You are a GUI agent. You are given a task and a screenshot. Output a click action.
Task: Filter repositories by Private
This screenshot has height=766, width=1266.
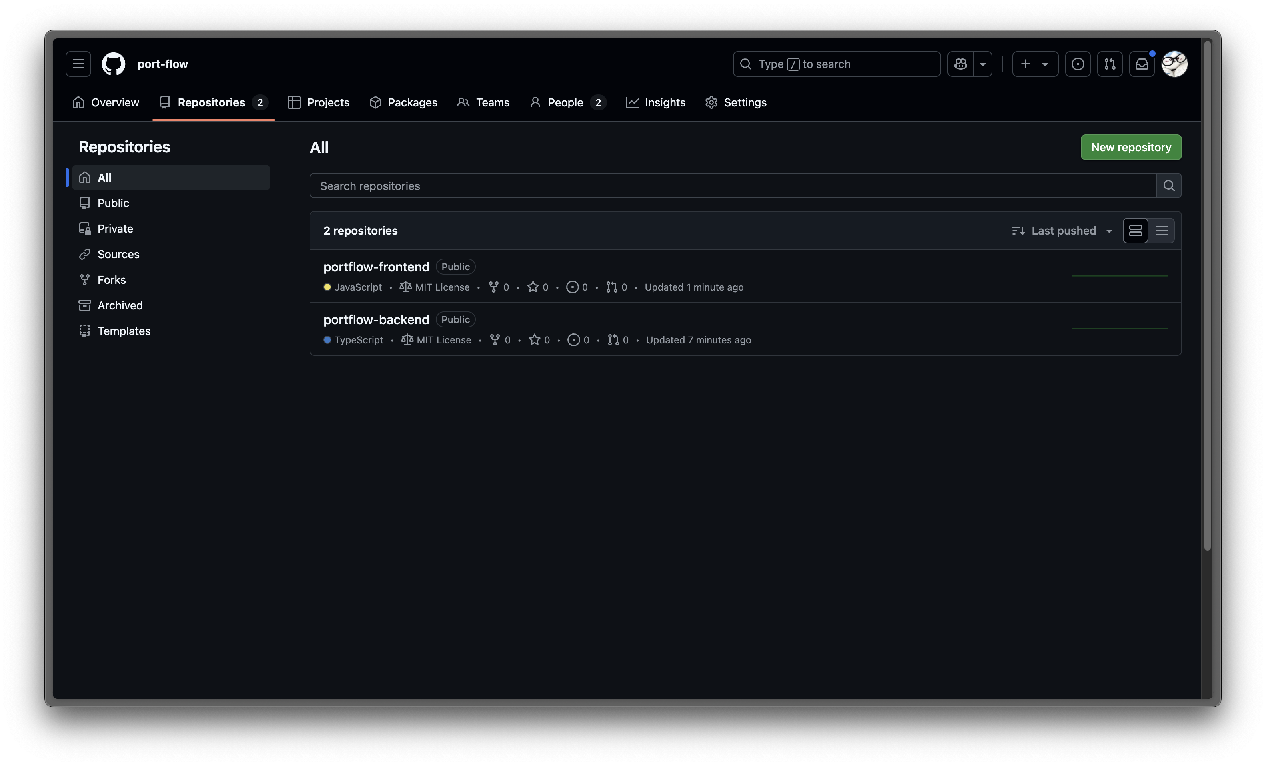click(115, 229)
